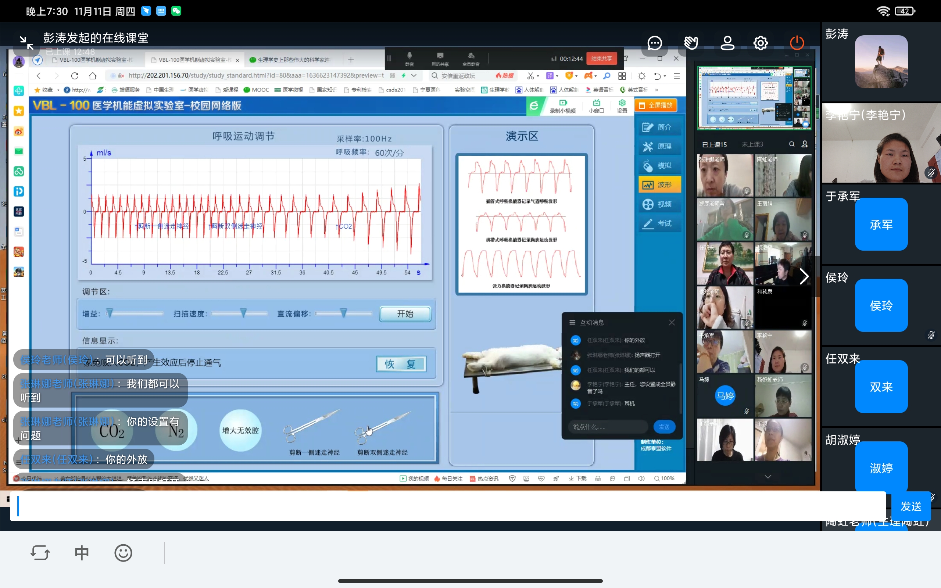Open the participants list icon
This screenshot has width=941, height=588.
click(x=727, y=43)
